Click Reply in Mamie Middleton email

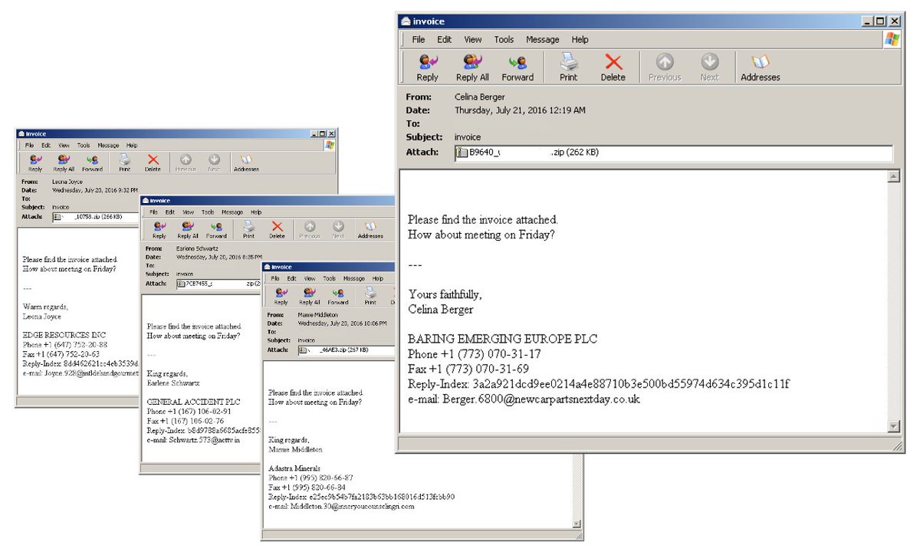(281, 296)
